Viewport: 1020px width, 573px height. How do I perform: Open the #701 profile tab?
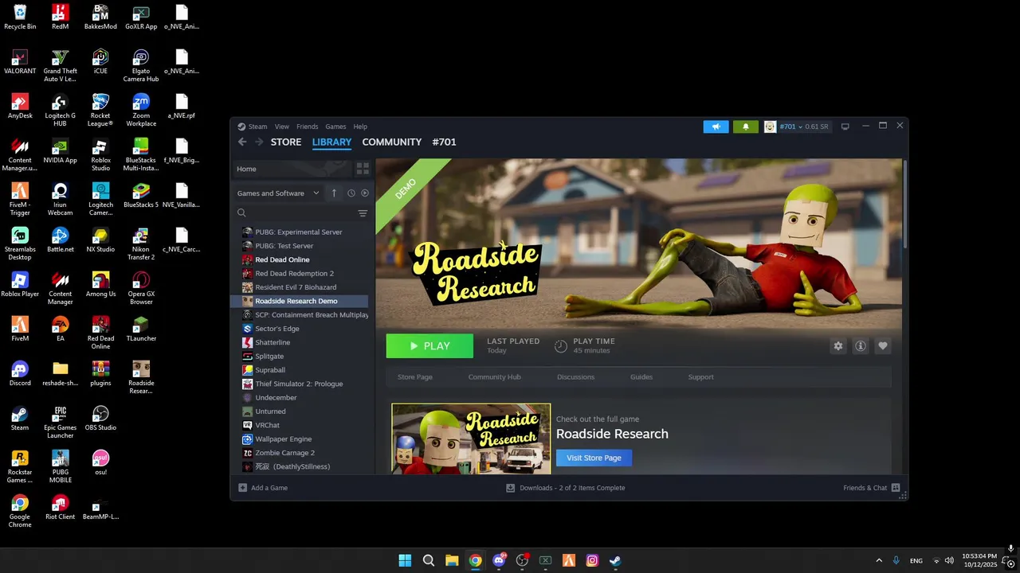point(444,142)
